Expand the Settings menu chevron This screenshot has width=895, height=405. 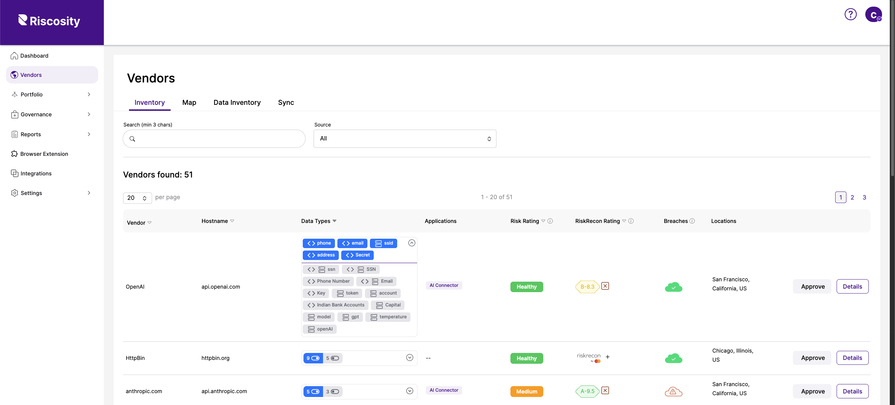[x=89, y=193]
